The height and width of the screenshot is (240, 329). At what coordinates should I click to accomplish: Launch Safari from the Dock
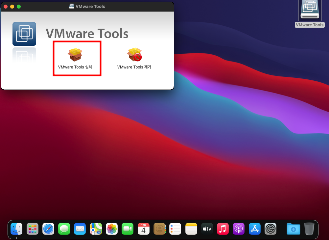(x=48, y=229)
